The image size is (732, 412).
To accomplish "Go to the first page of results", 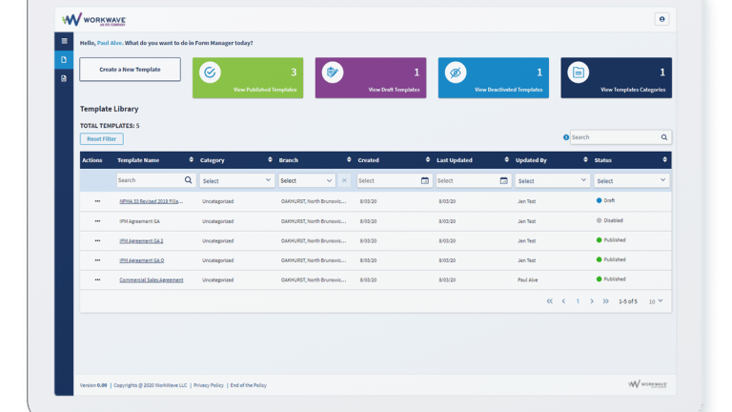I will (x=549, y=301).
